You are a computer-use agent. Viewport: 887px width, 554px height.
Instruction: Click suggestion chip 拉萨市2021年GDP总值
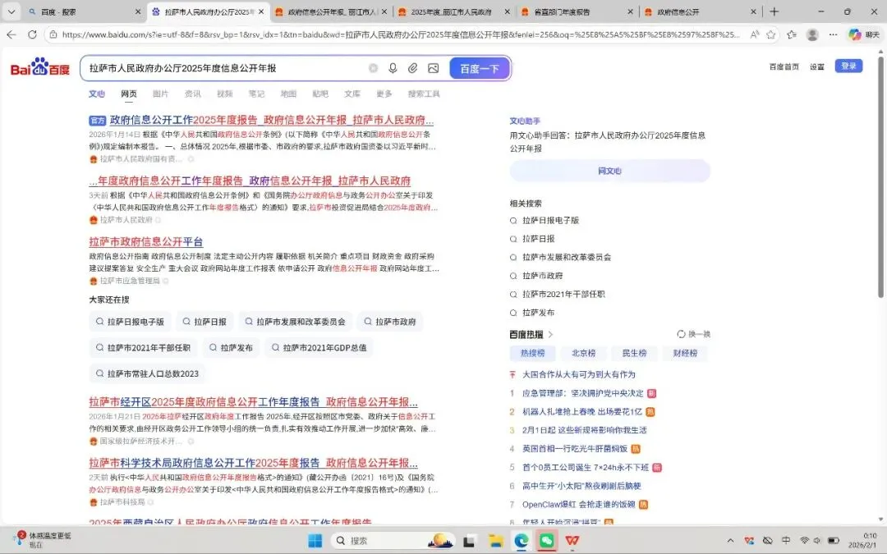pos(319,348)
